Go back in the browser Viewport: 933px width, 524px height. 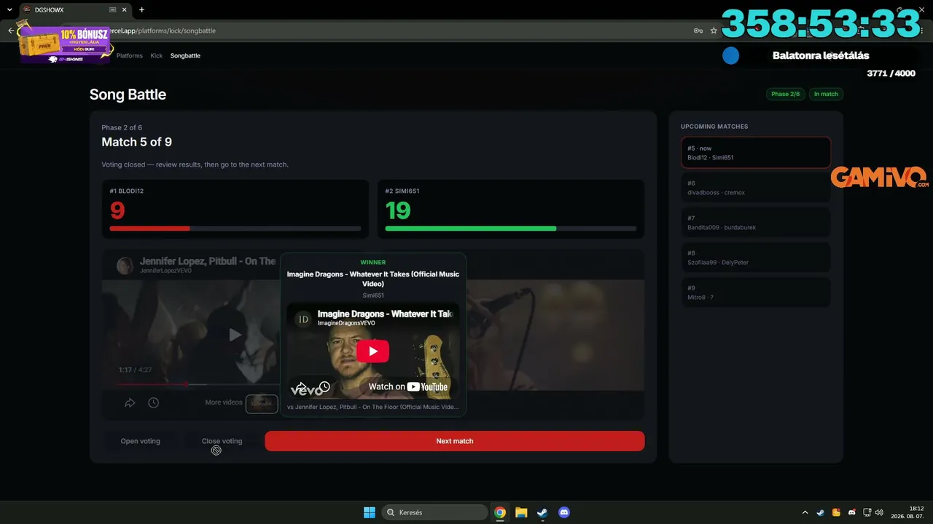tap(11, 31)
